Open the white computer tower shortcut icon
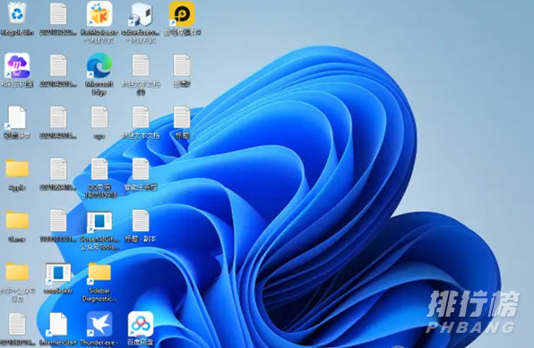The image size is (534, 348). point(141,14)
